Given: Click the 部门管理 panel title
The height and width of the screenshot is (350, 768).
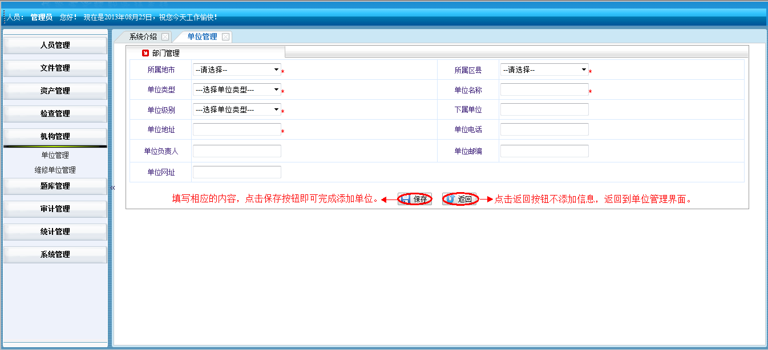Looking at the screenshot, I should click(166, 53).
